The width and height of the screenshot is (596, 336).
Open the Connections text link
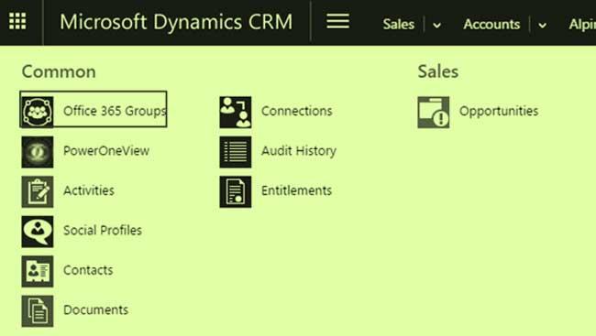tap(296, 111)
